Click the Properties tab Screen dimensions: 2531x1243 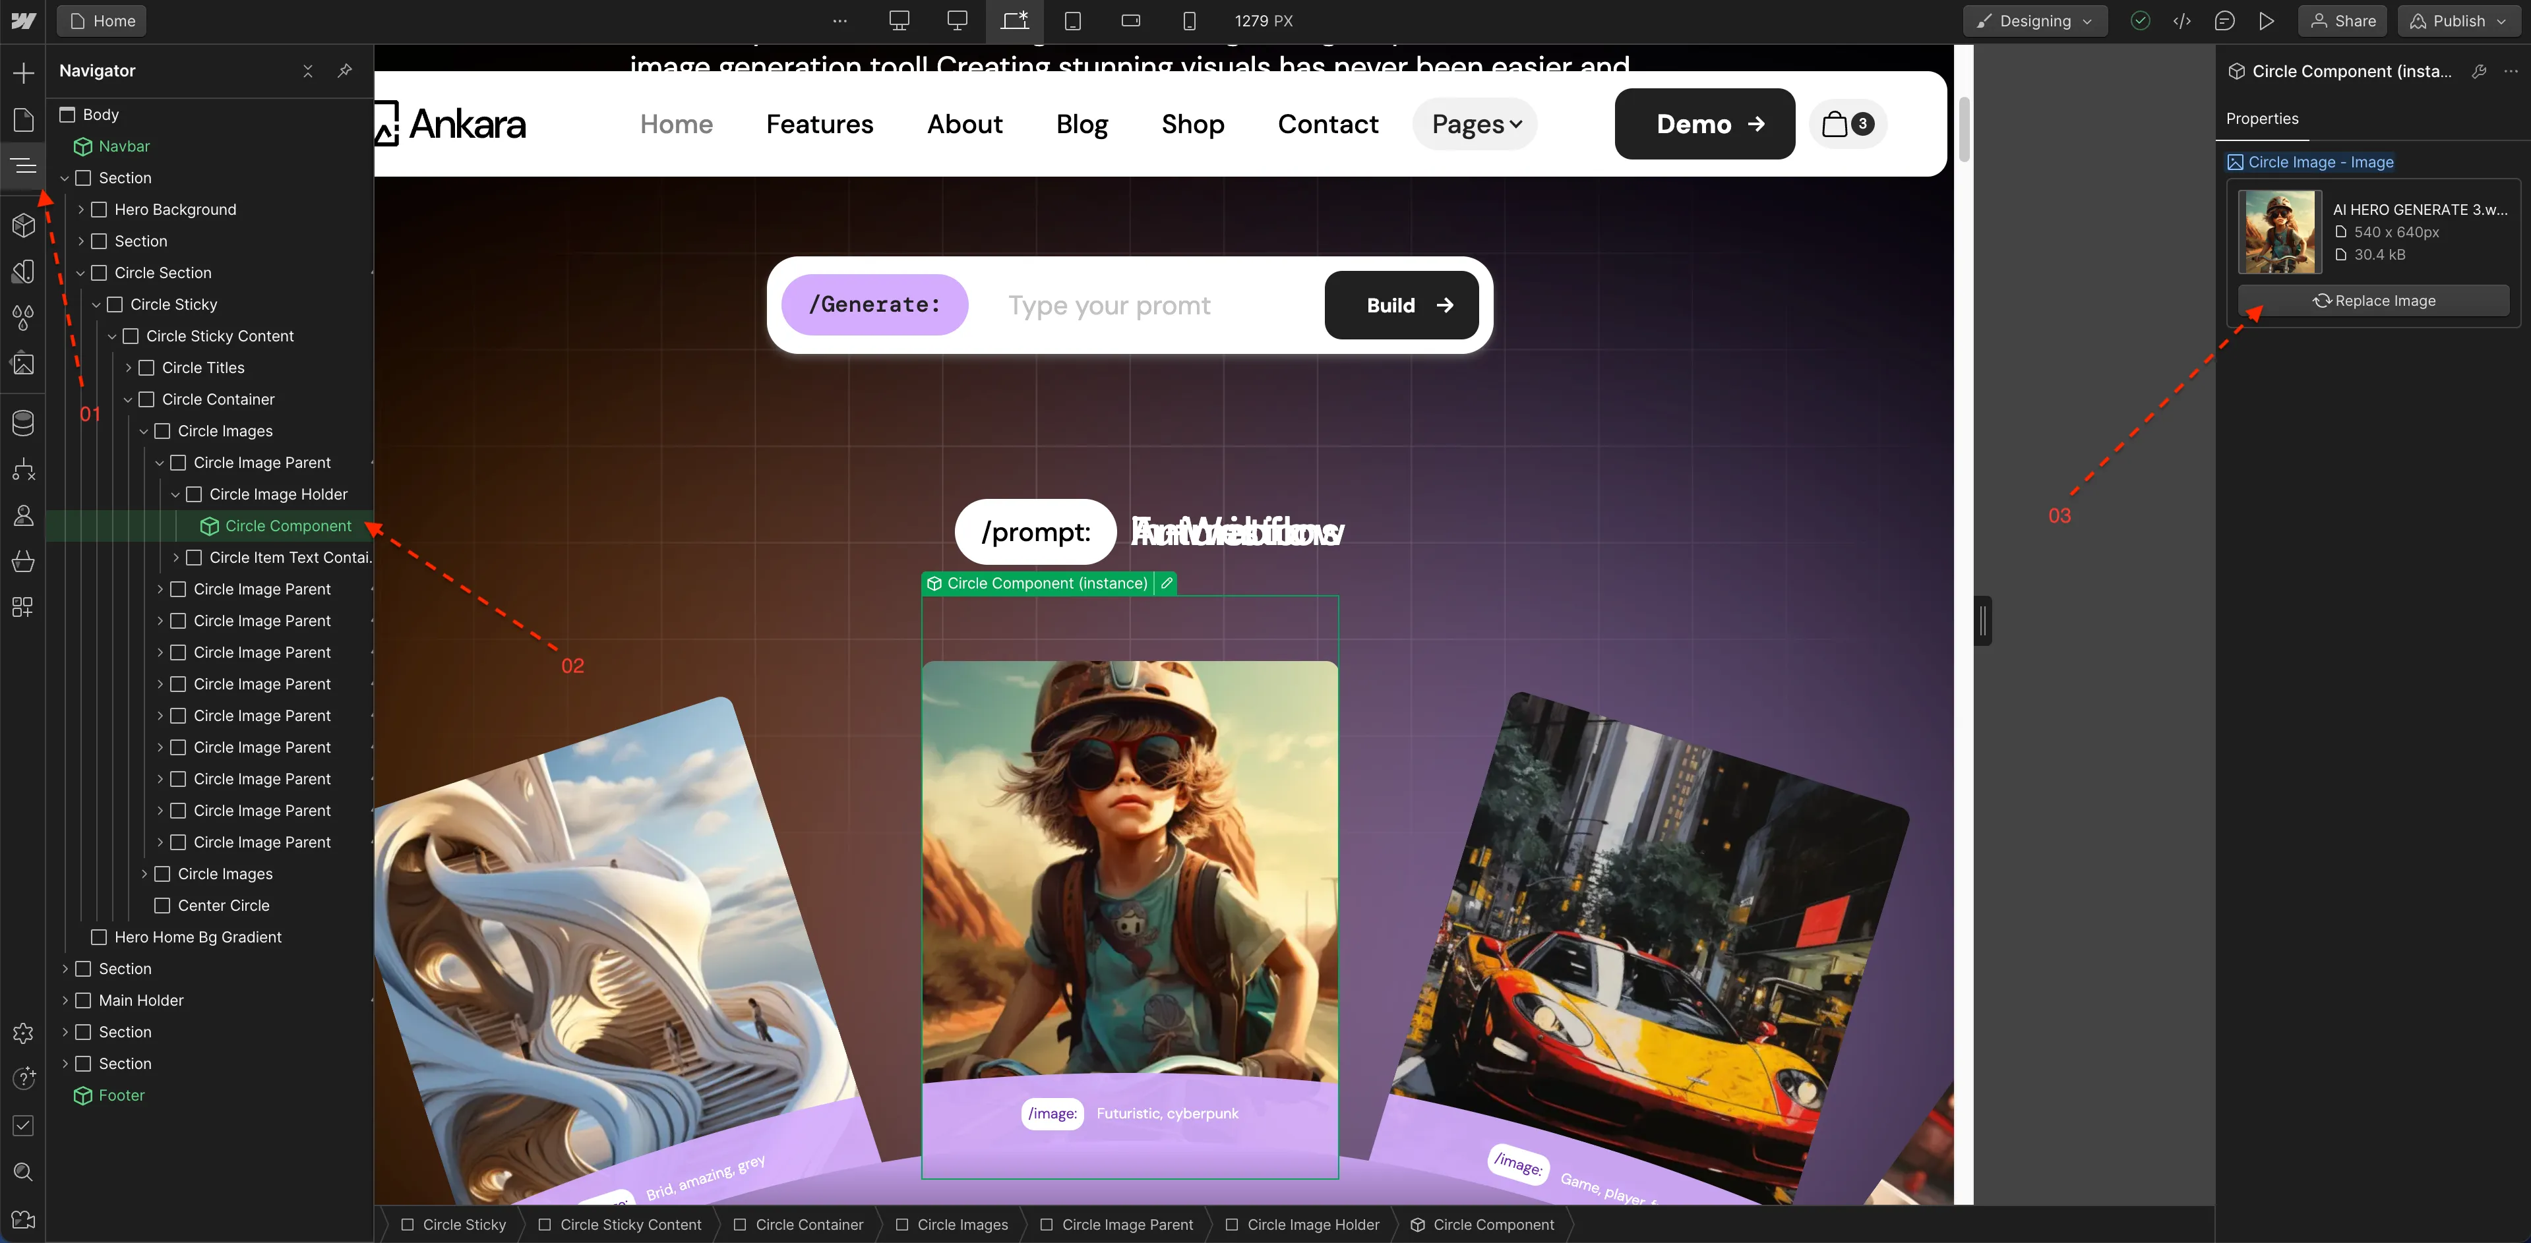tap(2262, 119)
